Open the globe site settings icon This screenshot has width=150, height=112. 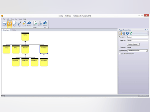pyautogui.click(x=124, y=33)
